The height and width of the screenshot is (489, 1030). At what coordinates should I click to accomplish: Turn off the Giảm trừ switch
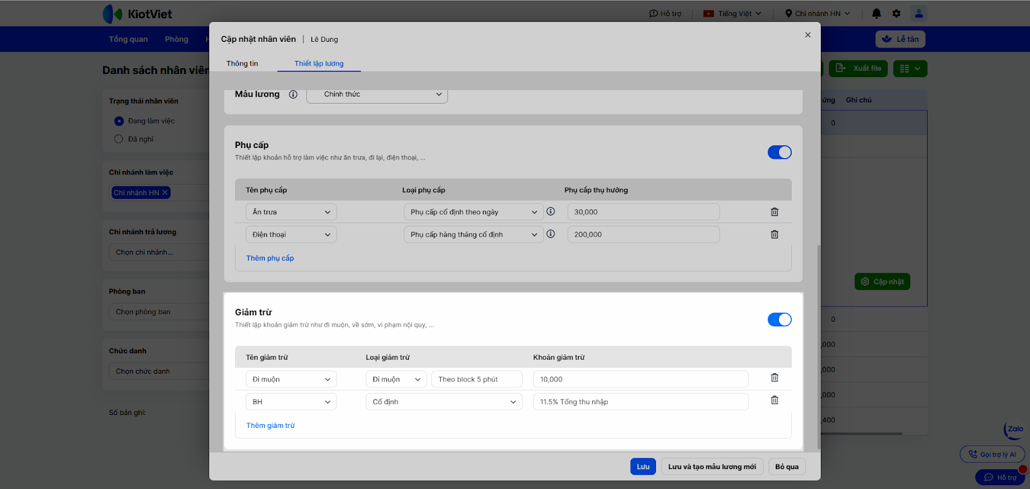click(x=779, y=320)
